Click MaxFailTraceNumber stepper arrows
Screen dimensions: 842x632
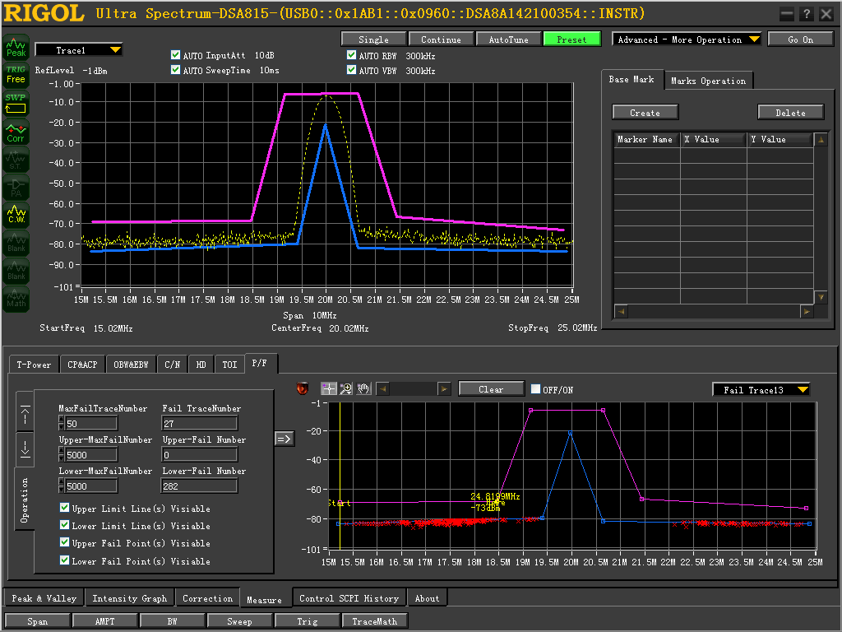coord(61,424)
